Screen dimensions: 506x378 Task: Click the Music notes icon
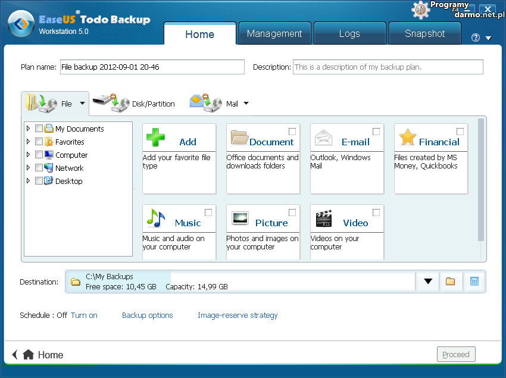[x=155, y=218]
